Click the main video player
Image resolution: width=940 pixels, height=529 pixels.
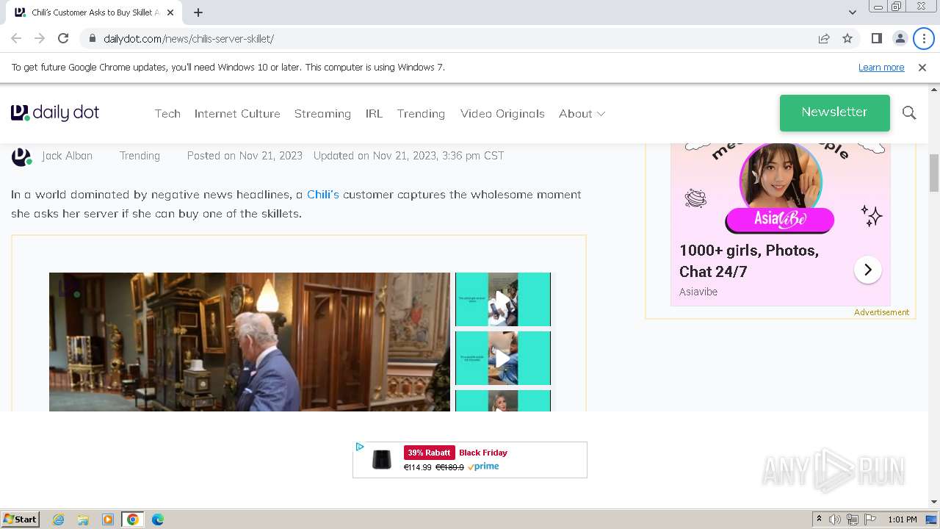[x=250, y=342]
